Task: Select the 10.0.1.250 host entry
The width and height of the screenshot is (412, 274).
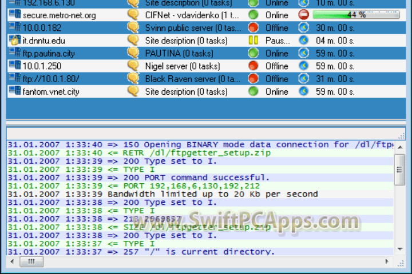Action: (x=42, y=66)
